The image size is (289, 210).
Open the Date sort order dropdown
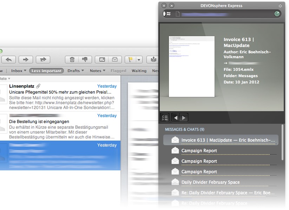coord(5,79)
